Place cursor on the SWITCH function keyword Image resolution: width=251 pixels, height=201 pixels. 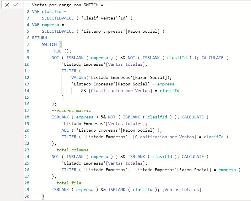[x=49, y=44]
